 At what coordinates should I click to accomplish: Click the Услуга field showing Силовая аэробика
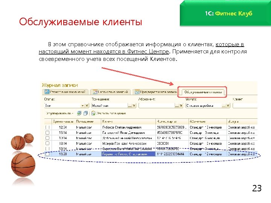[204, 106]
